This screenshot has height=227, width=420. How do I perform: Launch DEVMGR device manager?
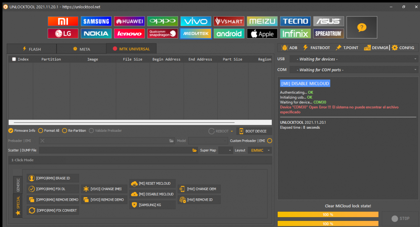coord(376,48)
